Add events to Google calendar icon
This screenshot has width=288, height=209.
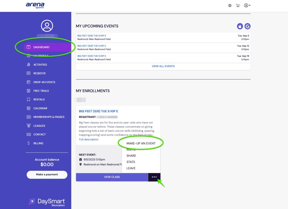click(247, 26)
